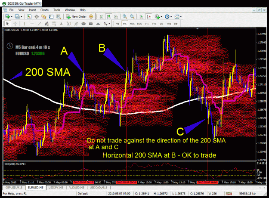Toggle chart Auto Scroll
Image resolution: width=269 pixels, height=198 pixels.
pos(141,16)
